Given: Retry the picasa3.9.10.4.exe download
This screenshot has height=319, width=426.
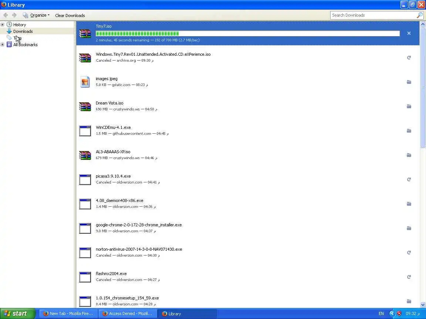Looking at the screenshot, I should point(409,179).
